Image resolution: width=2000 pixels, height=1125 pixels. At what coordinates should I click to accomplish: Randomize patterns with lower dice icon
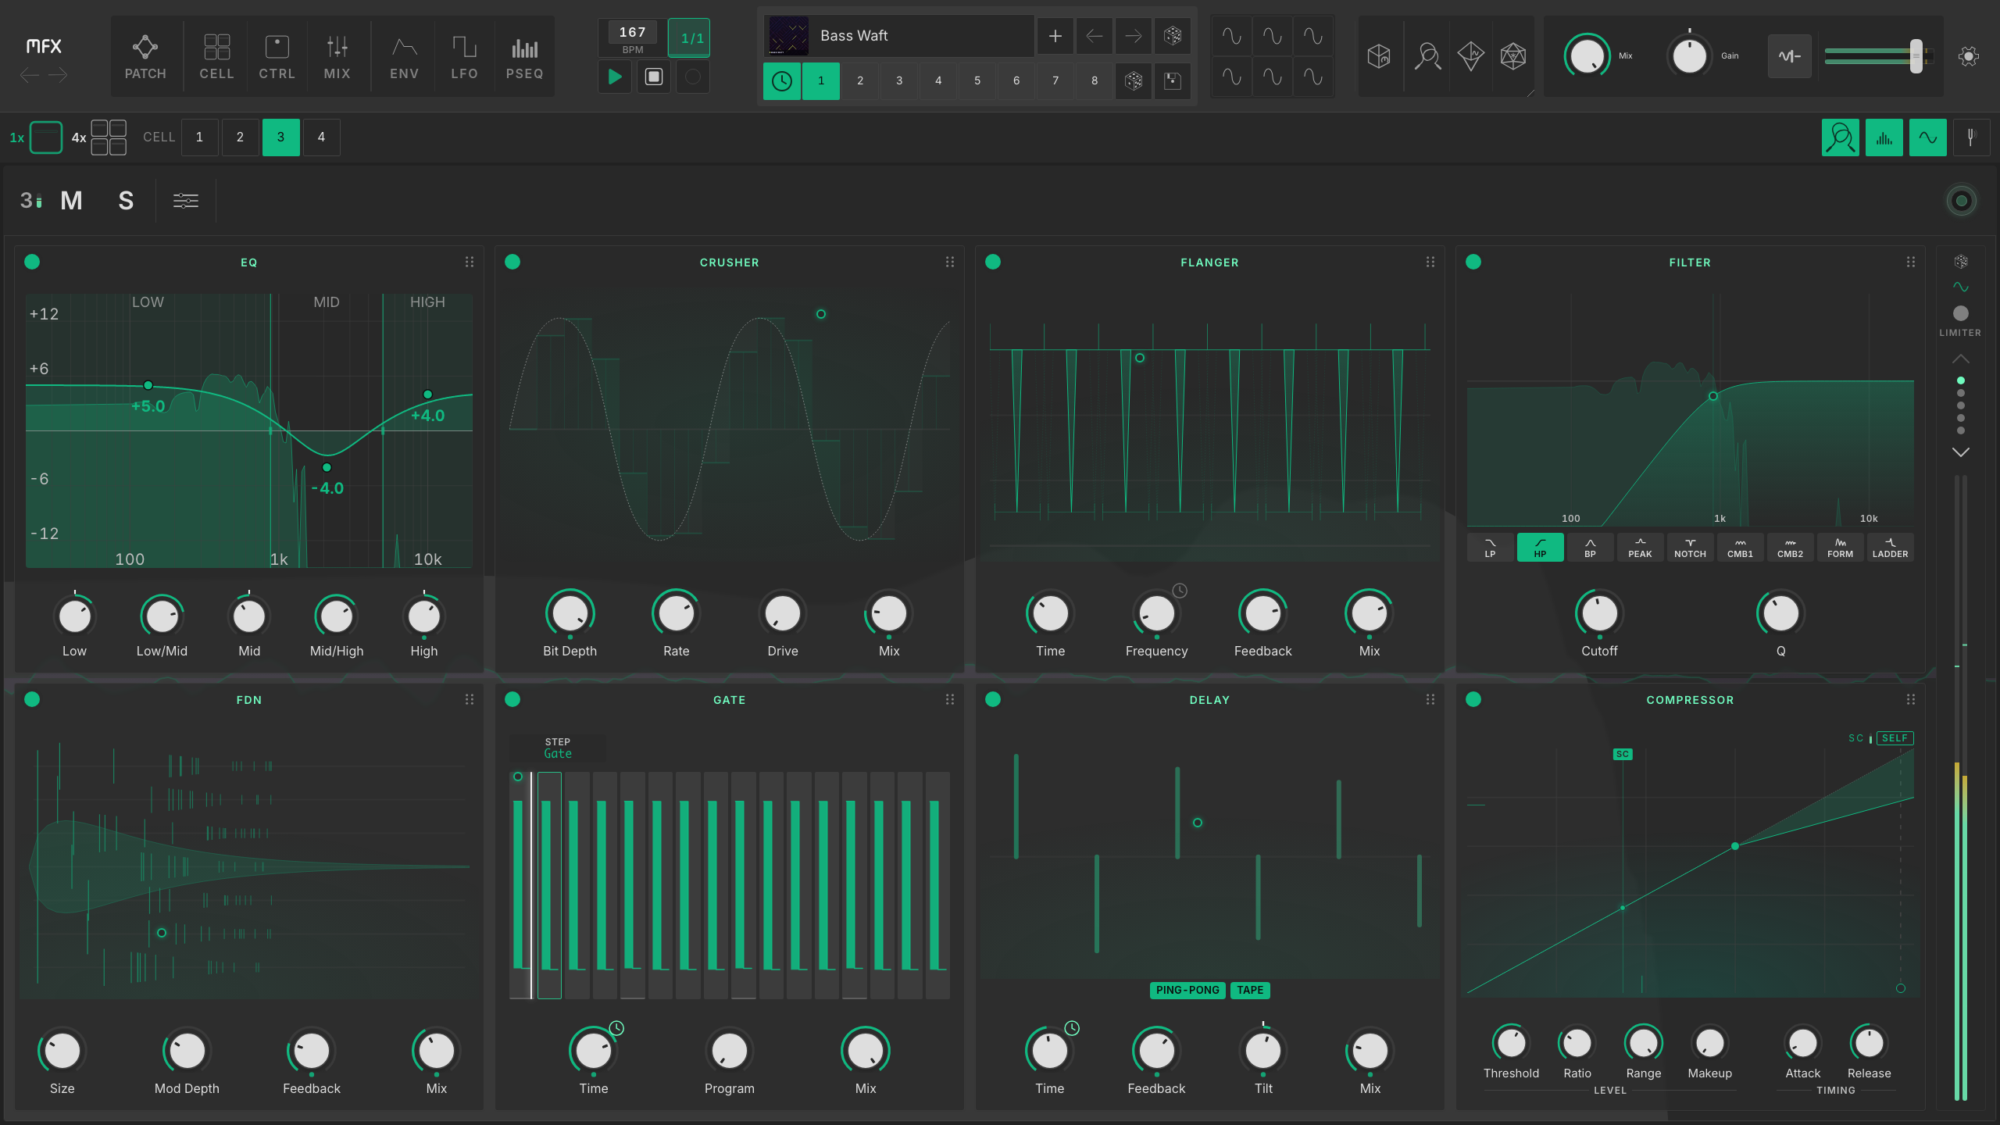coord(1133,80)
